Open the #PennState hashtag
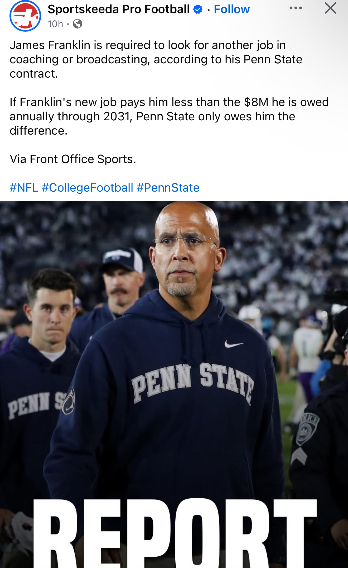Viewport: 348px width, 568px height. pyautogui.click(x=168, y=188)
